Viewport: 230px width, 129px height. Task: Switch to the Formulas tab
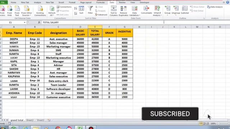(101, 3)
